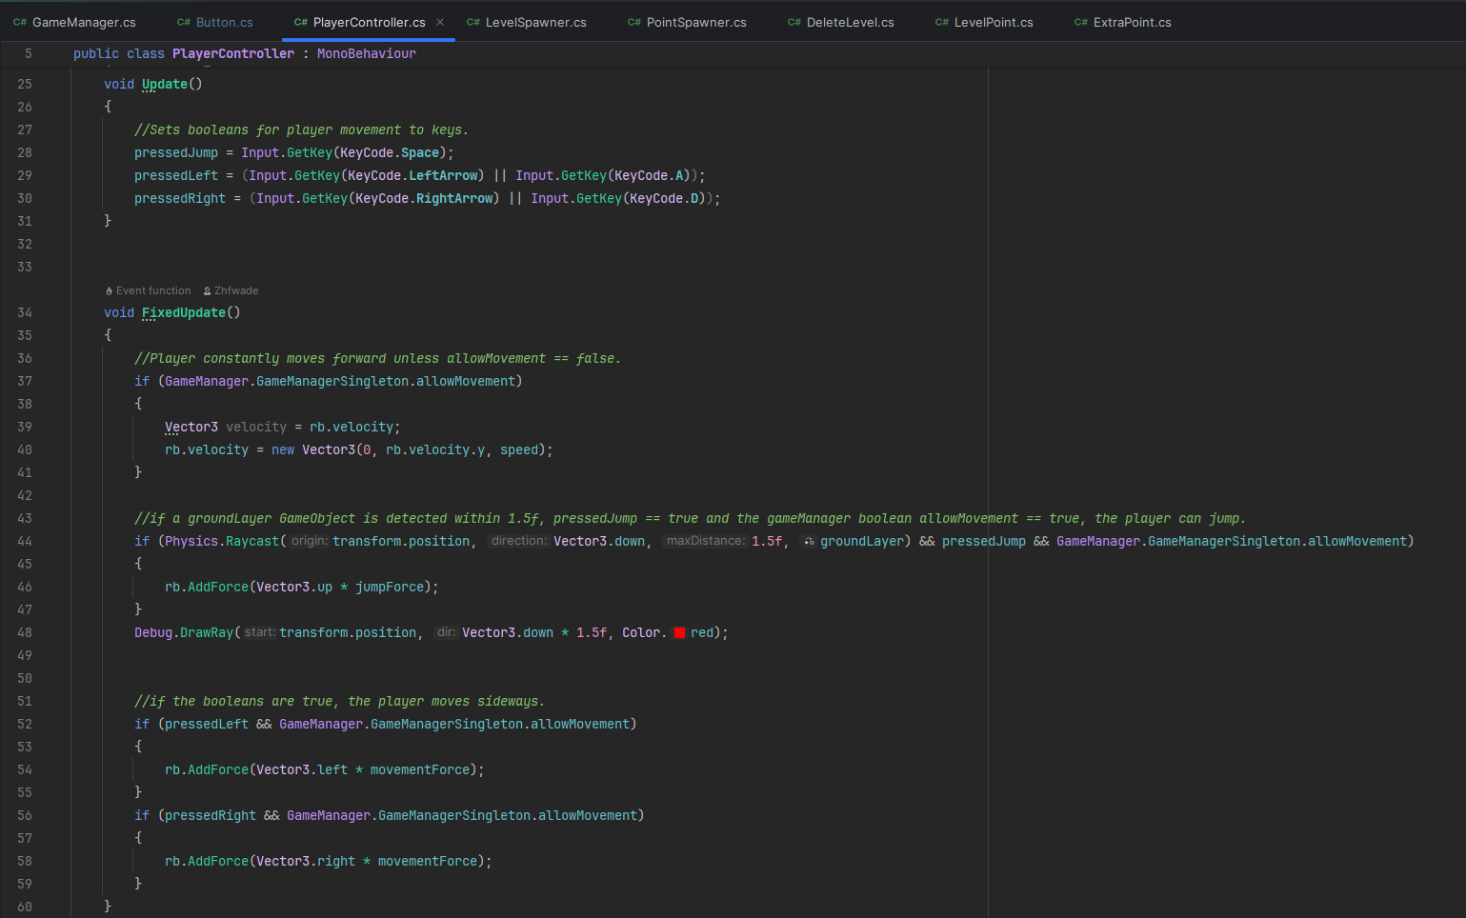The image size is (1466, 918).
Task: Click line number 34 in the gutter
Action: tap(25, 312)
